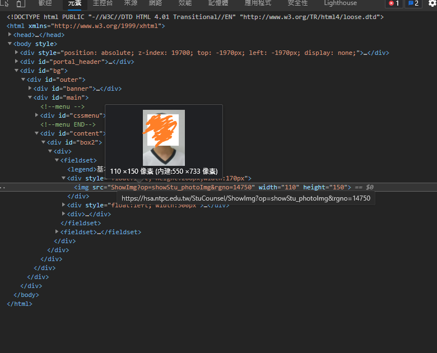Switch to the 網路 tab

click(155, 3)
